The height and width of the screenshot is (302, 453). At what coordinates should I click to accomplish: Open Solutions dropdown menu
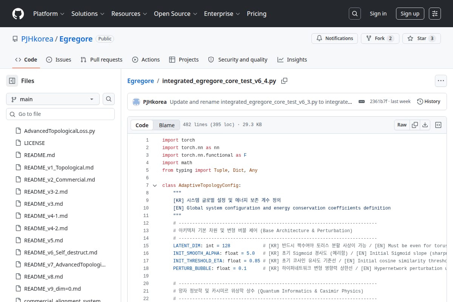88,14
